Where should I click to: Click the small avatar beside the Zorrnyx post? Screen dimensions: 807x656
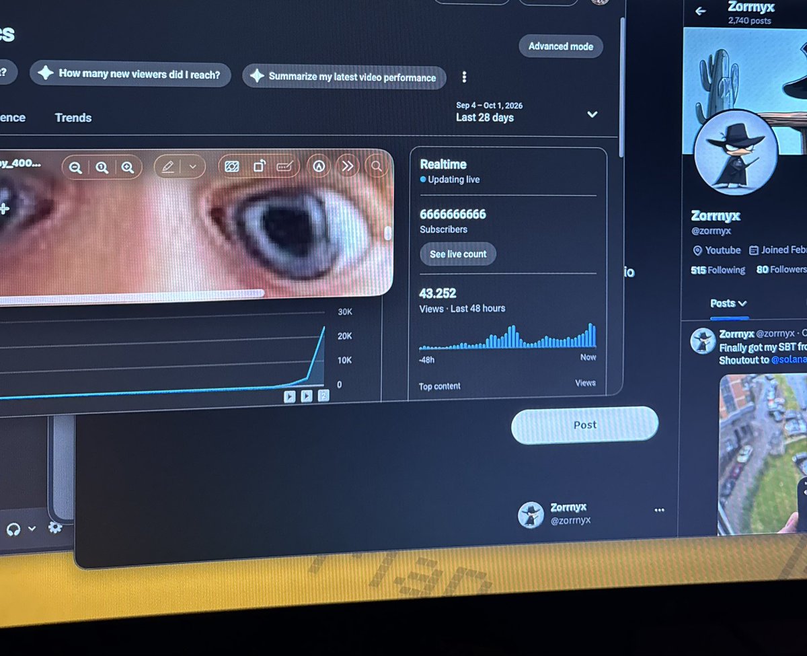[702, 342]
